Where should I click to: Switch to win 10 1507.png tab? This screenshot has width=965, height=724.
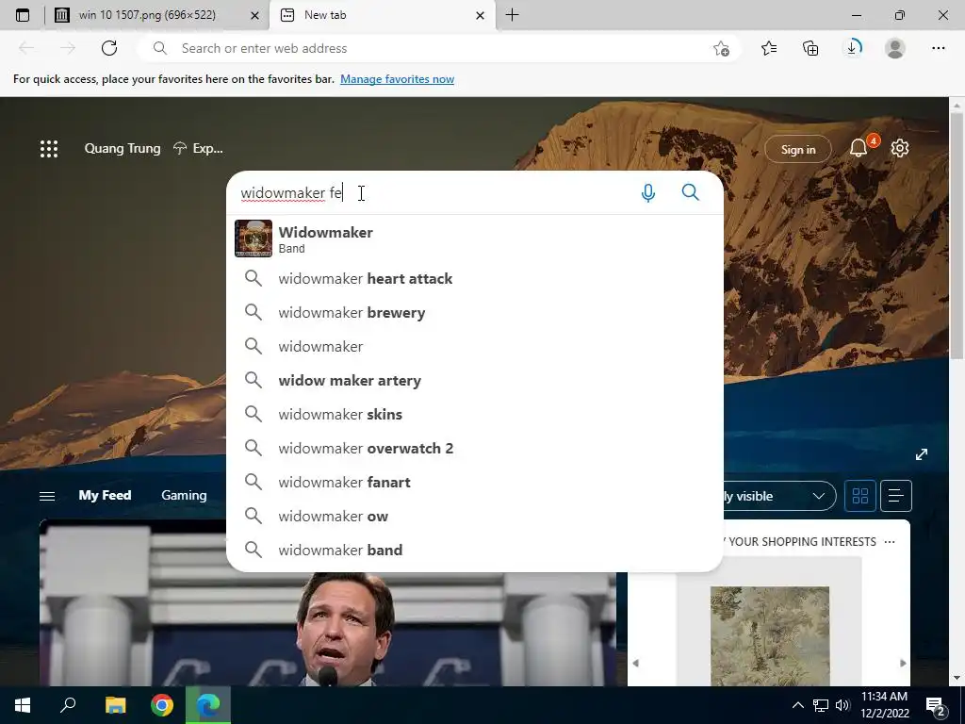(147, 15)
